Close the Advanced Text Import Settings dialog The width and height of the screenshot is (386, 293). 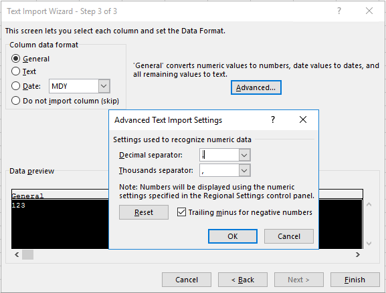pos(303,119)
